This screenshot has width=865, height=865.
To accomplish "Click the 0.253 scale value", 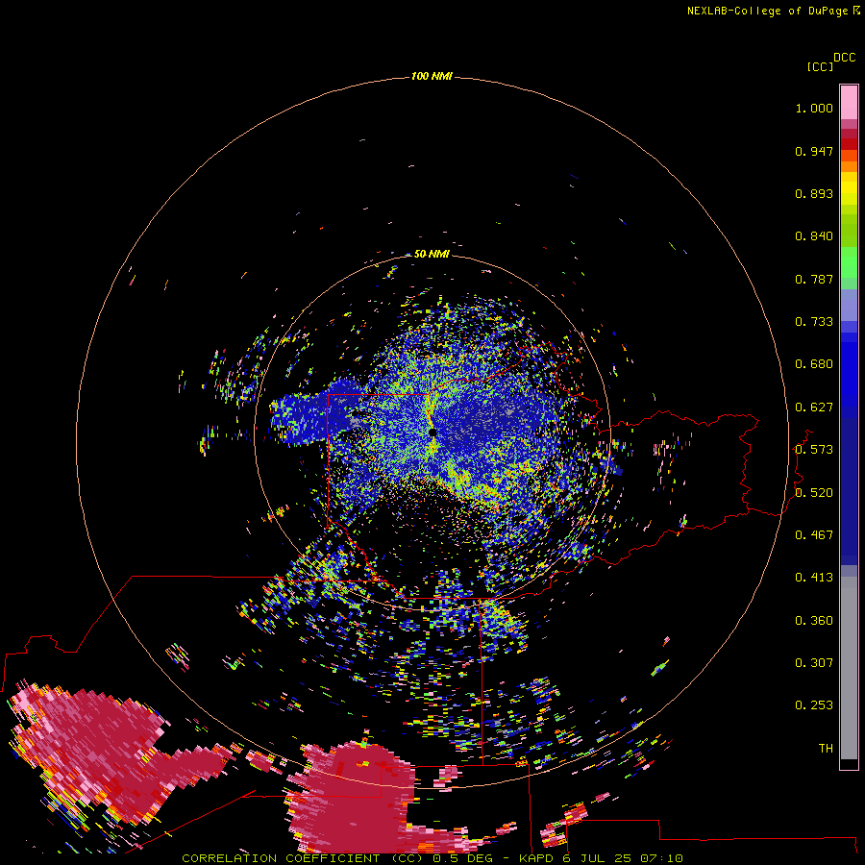I will click(814, 705).
